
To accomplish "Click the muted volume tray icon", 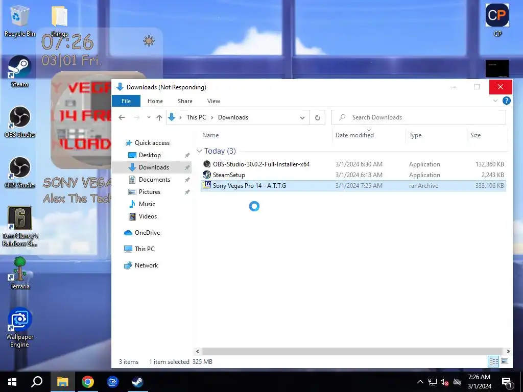I will click(x=444, y=382).
